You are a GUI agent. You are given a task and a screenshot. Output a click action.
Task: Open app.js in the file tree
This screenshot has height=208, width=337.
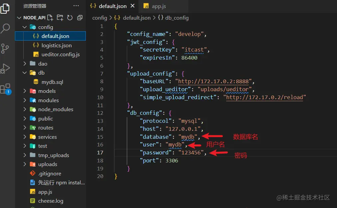coord(50,192)
